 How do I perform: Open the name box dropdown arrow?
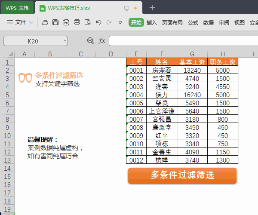(x=65, y=41)
